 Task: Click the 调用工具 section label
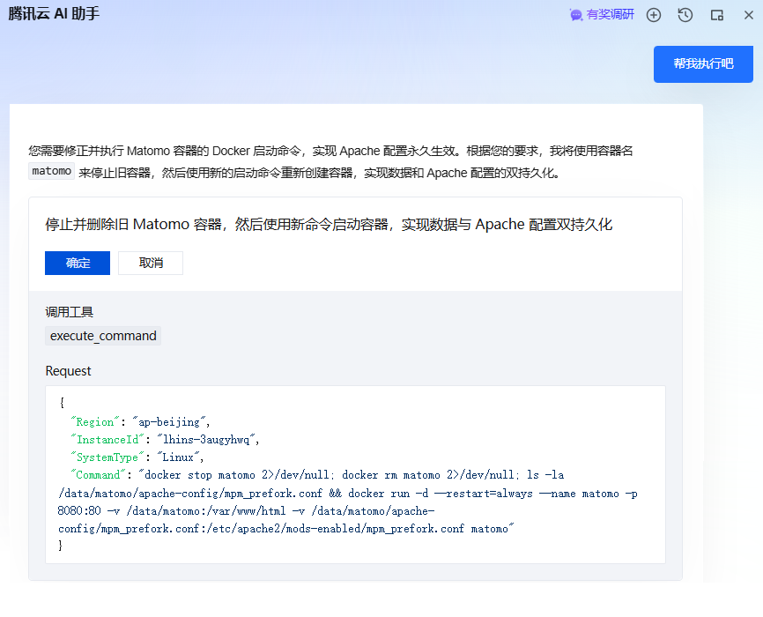point(69,312)
